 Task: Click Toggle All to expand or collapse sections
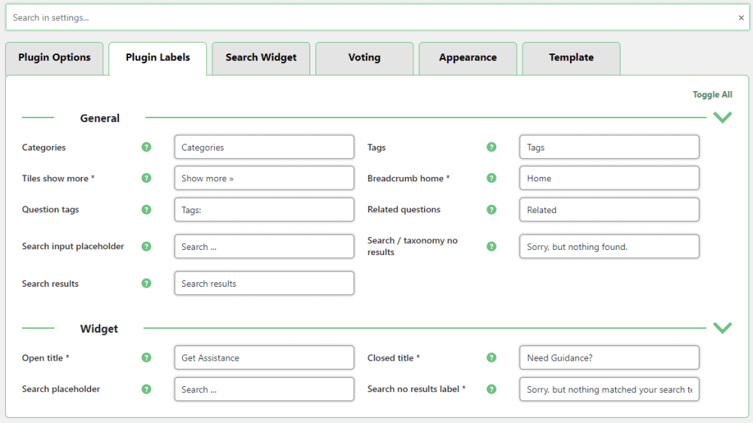[x=712, y=95]
